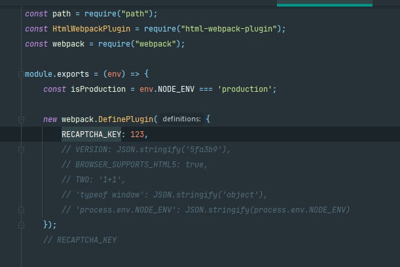Click the webpack variable in the third const line
400x267 pixels.
pyautogui.click(x=68, y=44)
